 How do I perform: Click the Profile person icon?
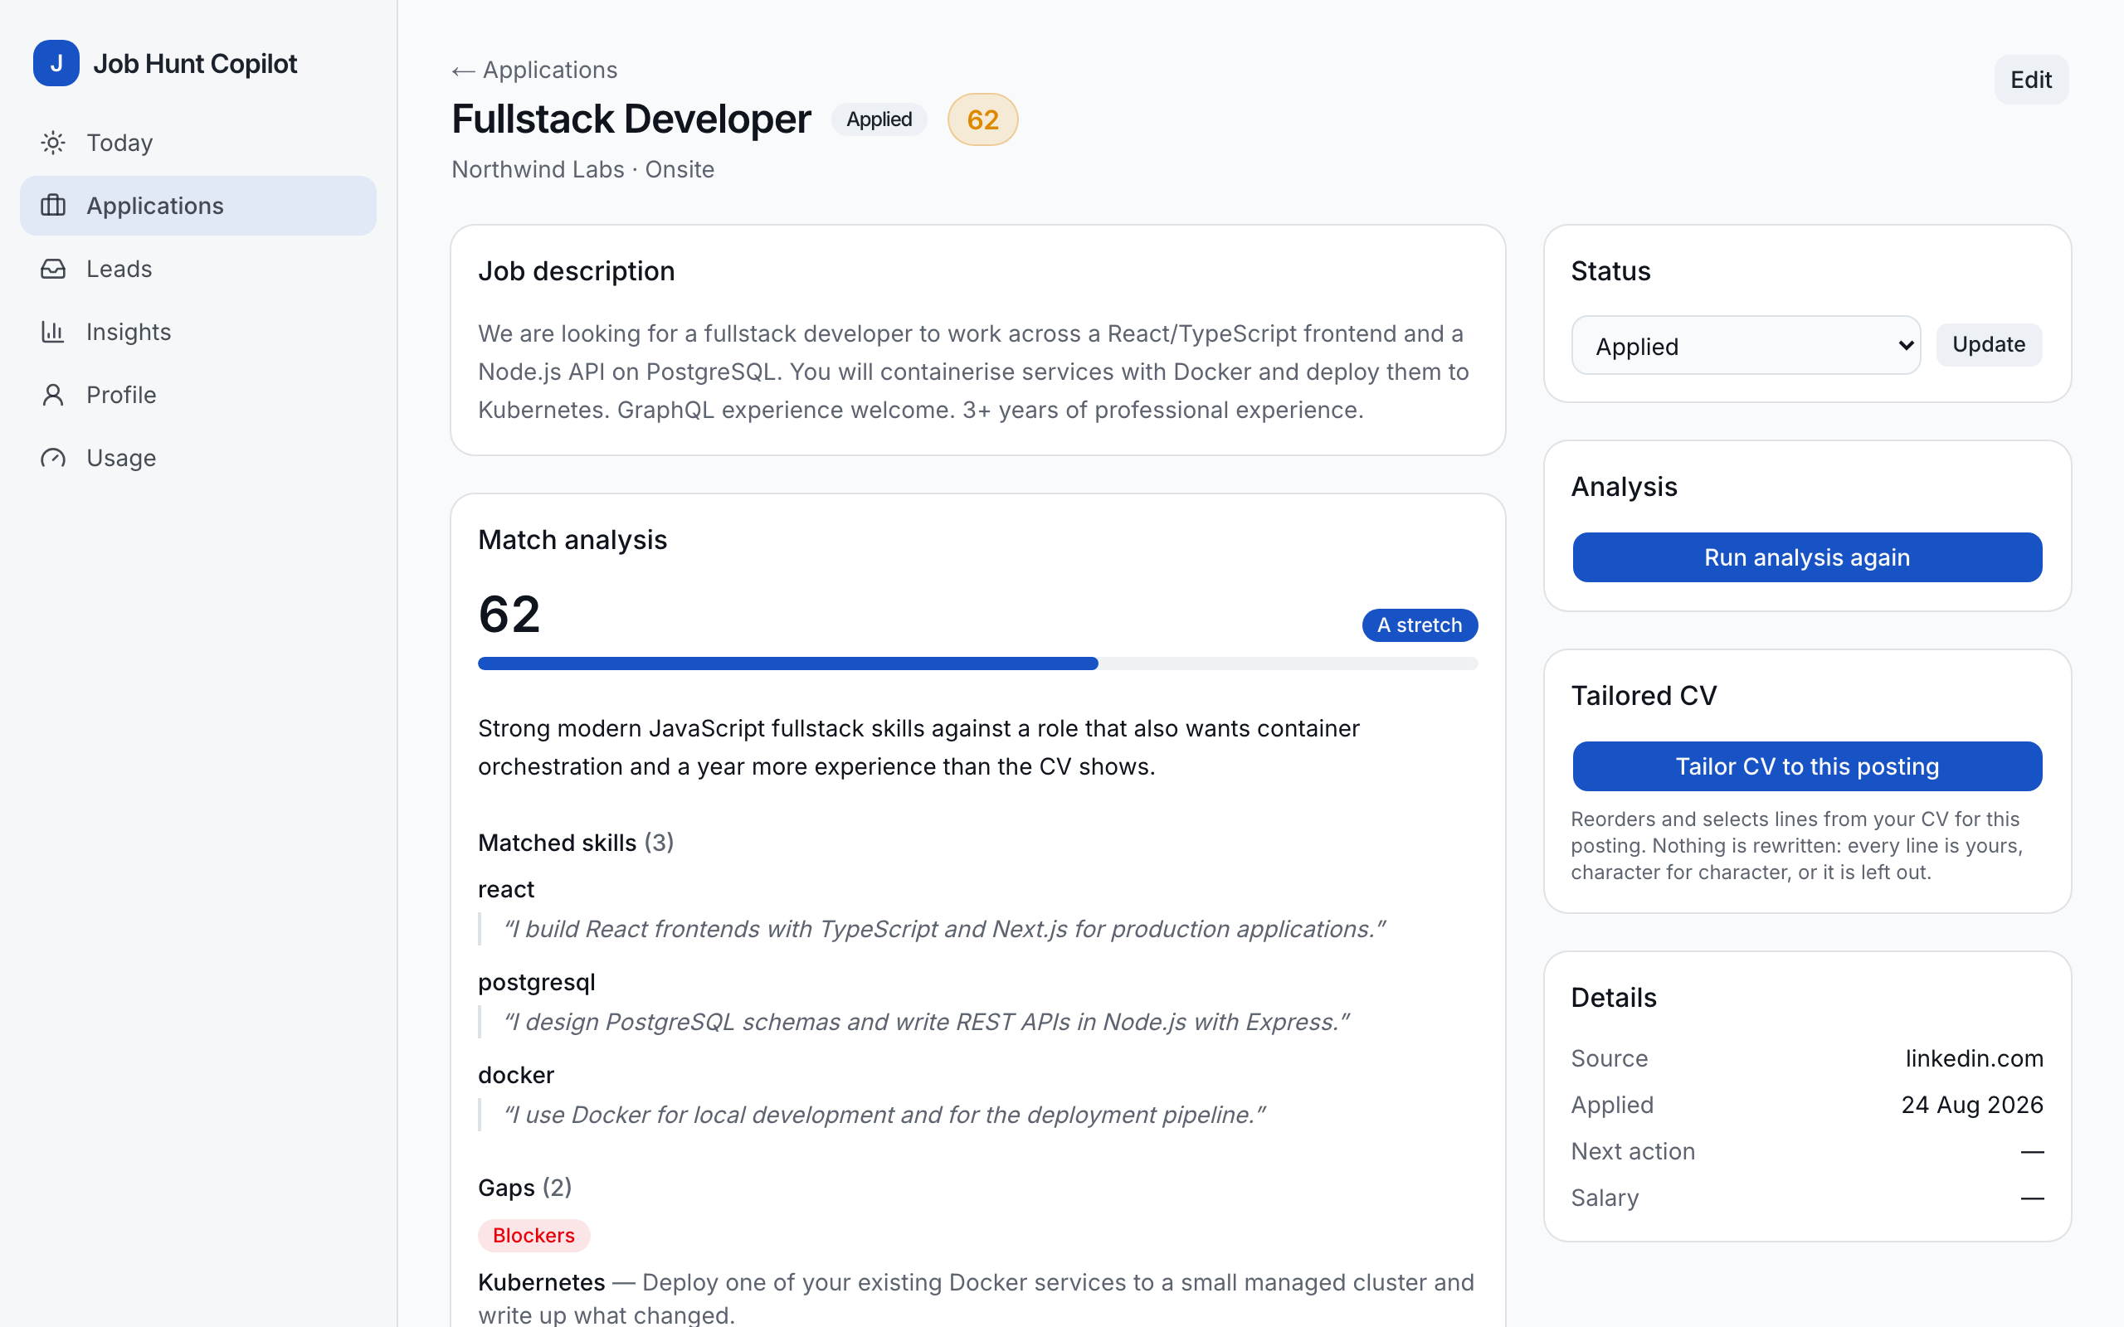[x=54, y=395]
